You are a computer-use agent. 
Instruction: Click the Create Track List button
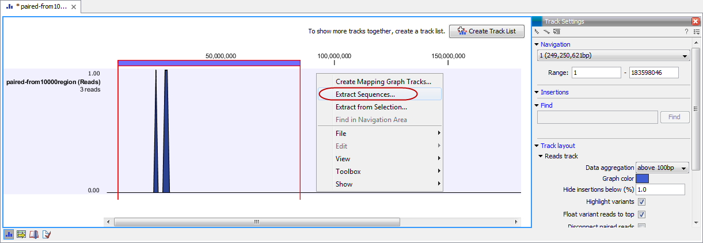[487, 31]
